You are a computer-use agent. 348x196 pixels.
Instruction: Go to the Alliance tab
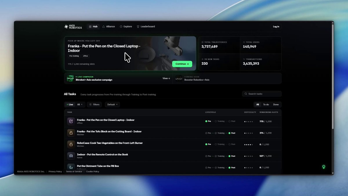point(108,26)
